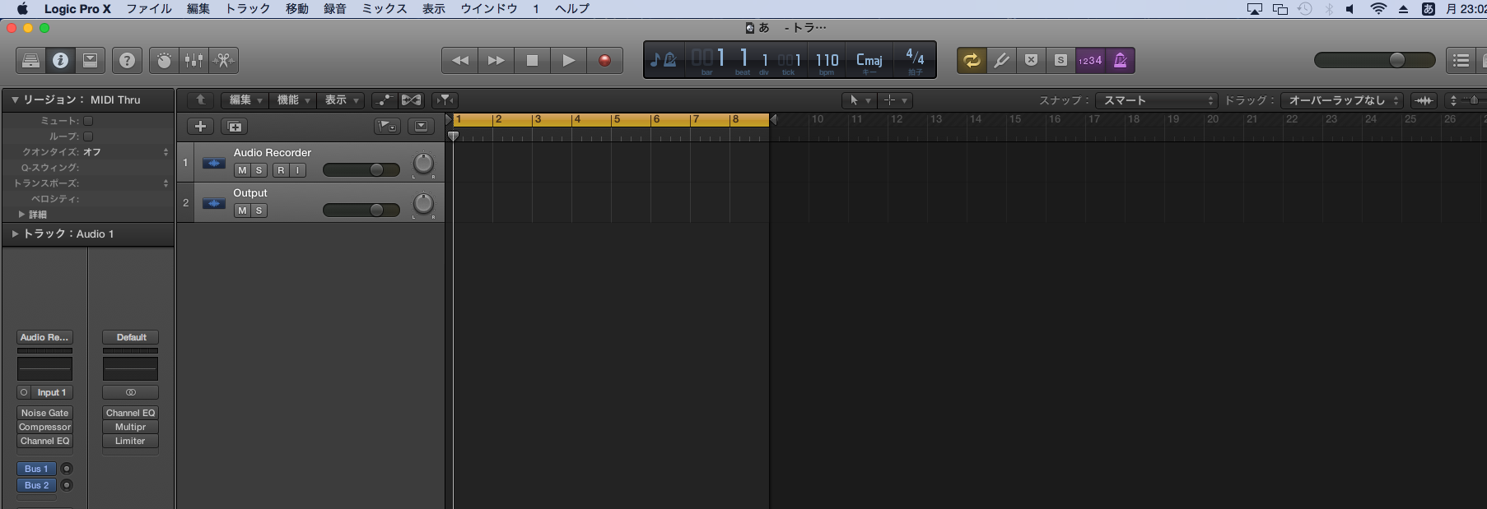Viewport: 1487px width, 509px height.
Task: Click the Output track waveform icon
Action: click(x=214, y=203)
